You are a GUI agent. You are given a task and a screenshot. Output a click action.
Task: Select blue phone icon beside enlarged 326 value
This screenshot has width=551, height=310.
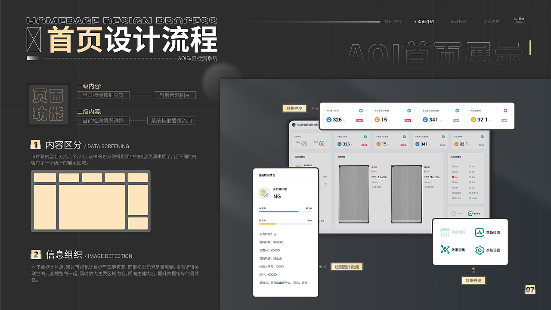tap(329, 120)
